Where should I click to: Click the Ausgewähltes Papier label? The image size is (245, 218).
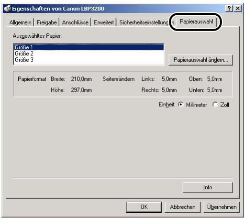tap(37, 36)
